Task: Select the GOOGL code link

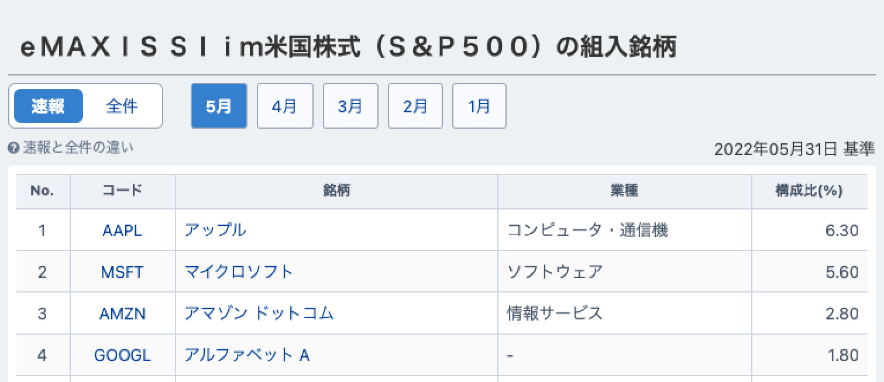Action: coord(122,355)
